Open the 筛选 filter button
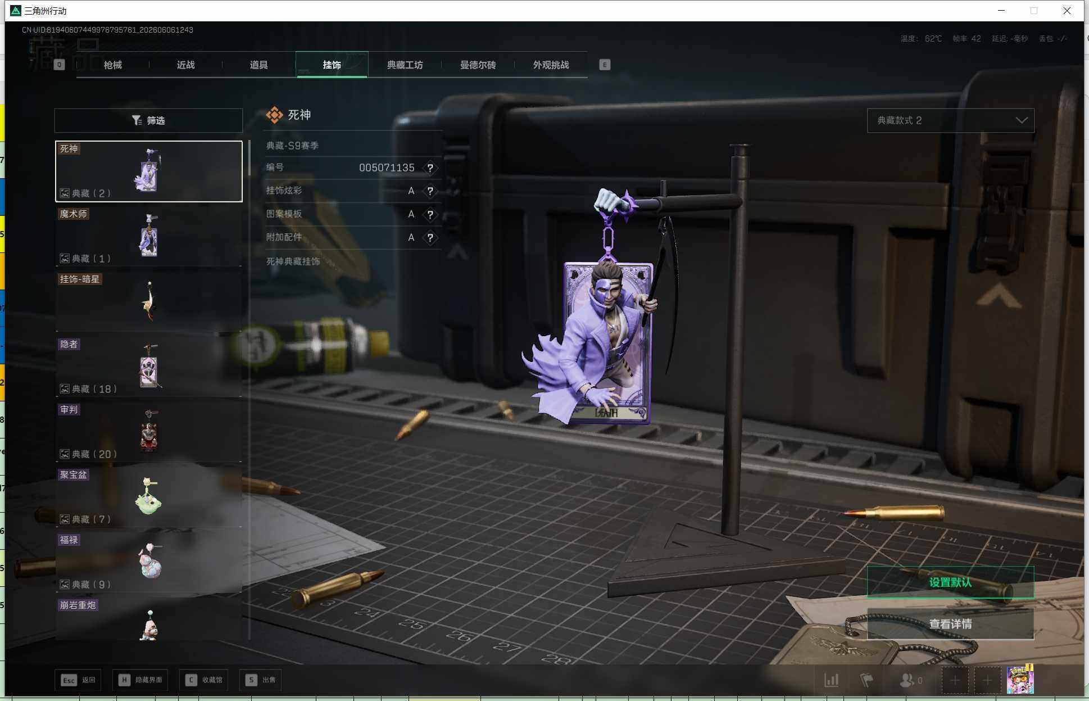Image resolution: width=1089 pixels, height=701 pixels. (148, 120)
